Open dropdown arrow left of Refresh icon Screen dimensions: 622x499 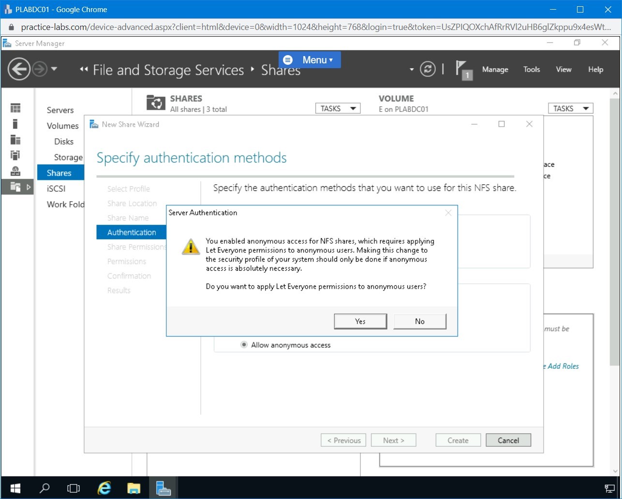[x=412, y=70]
